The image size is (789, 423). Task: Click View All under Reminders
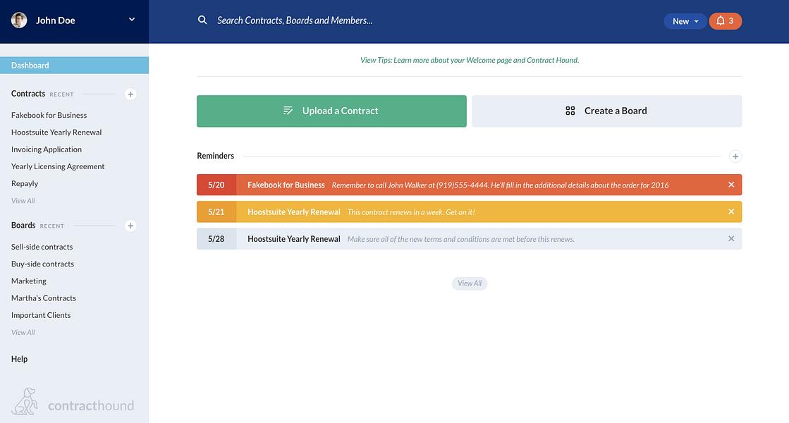[x=470, y=283]
